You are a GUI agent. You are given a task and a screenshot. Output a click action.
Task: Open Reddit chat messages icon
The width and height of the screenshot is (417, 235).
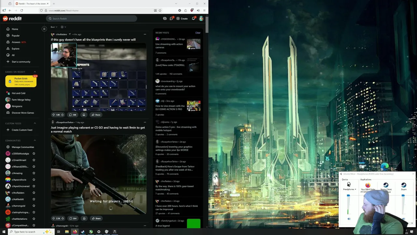click(171, 19)
